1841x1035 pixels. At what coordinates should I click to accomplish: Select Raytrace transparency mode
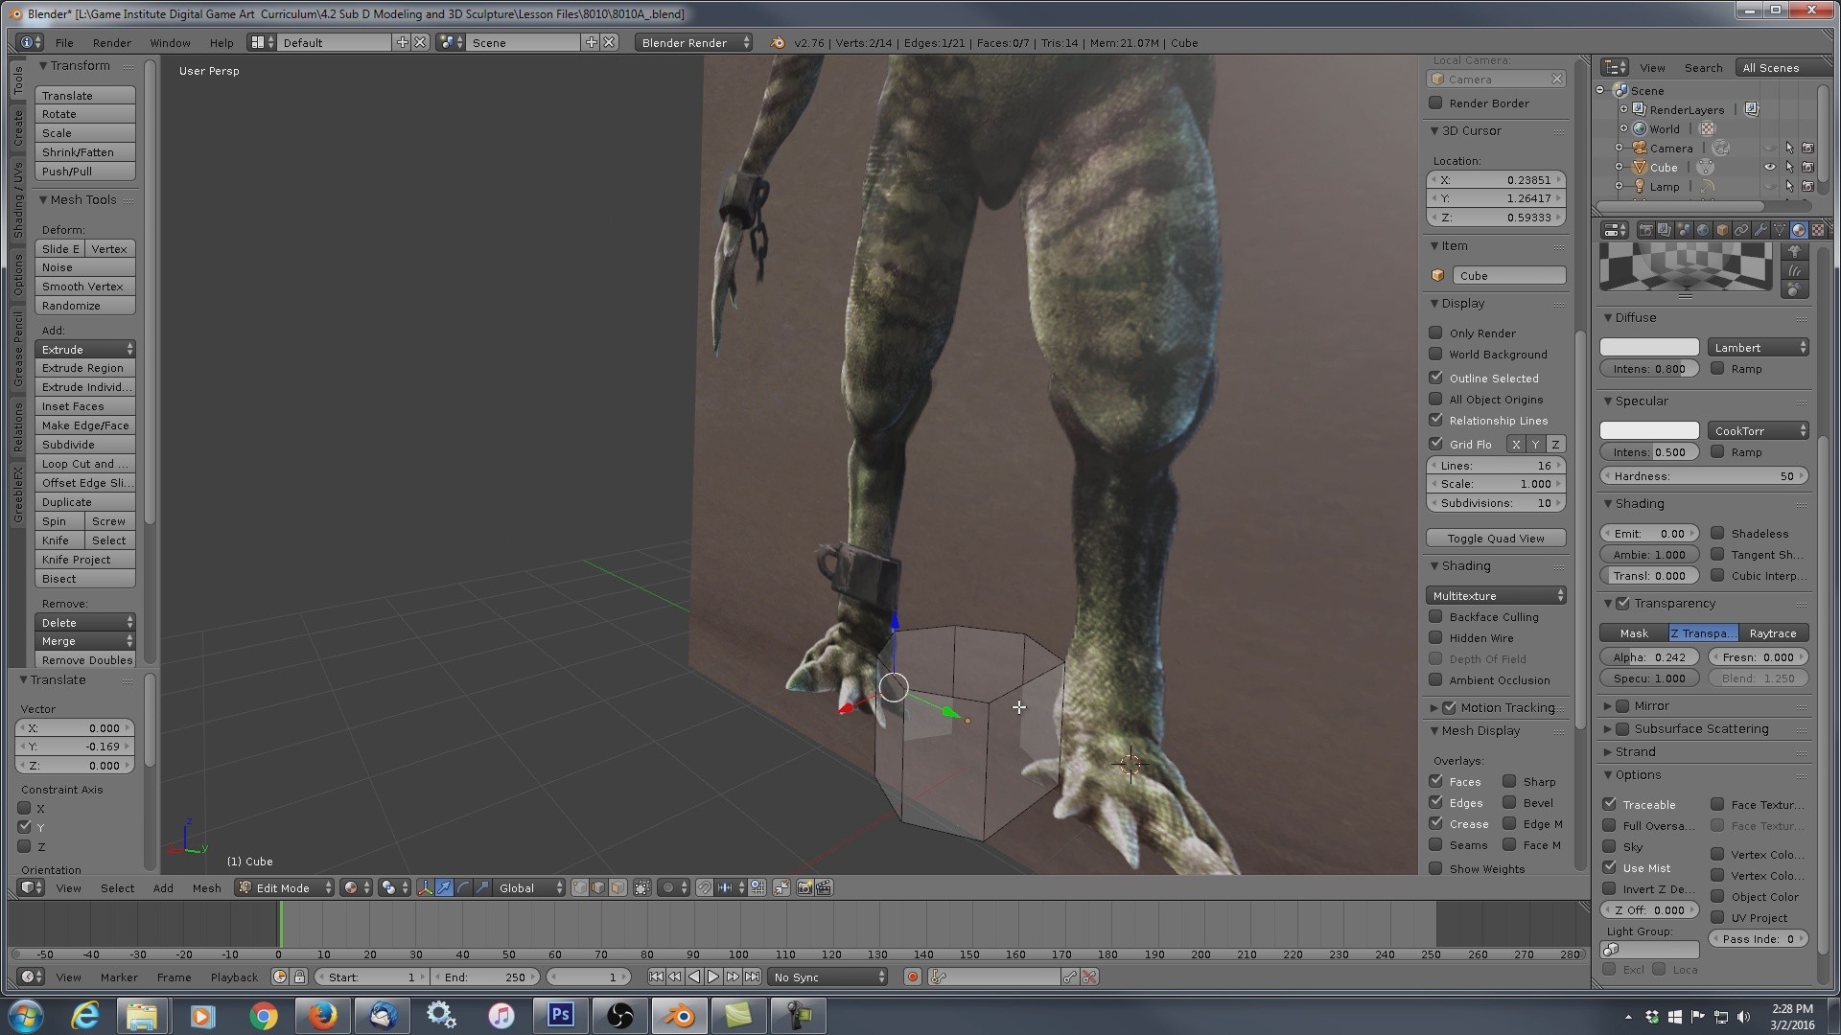[x=1773, y=632]
